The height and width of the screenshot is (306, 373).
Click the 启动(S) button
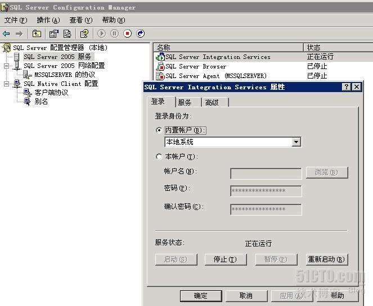click(176, 259)
